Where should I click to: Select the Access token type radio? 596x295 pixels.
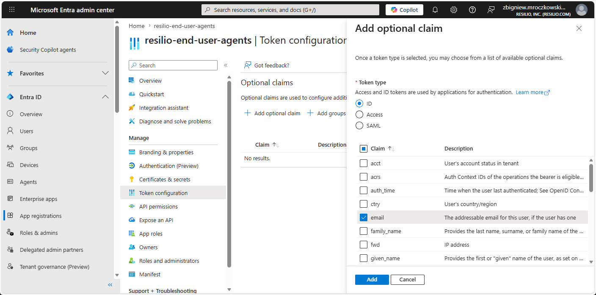359,114
